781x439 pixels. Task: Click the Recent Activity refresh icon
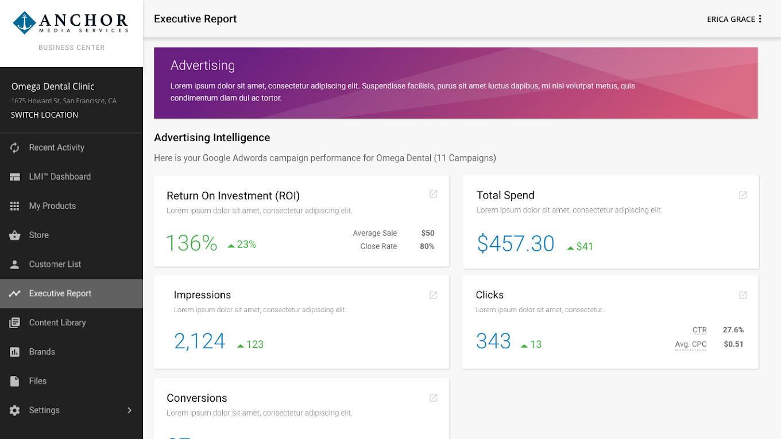point(15,148)
